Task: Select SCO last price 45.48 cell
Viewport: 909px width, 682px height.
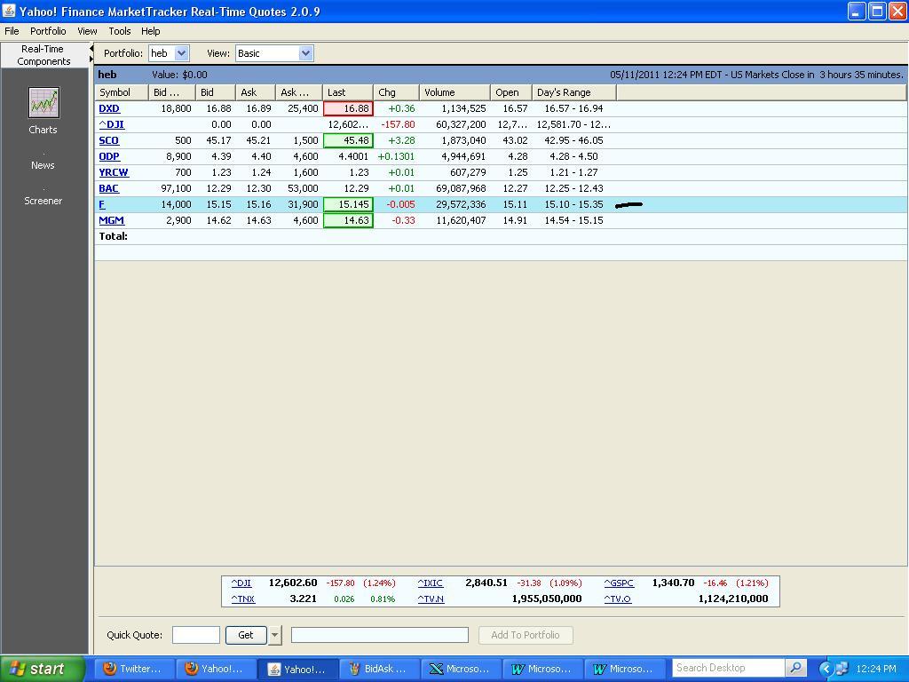Action: (x=348, y=140)
